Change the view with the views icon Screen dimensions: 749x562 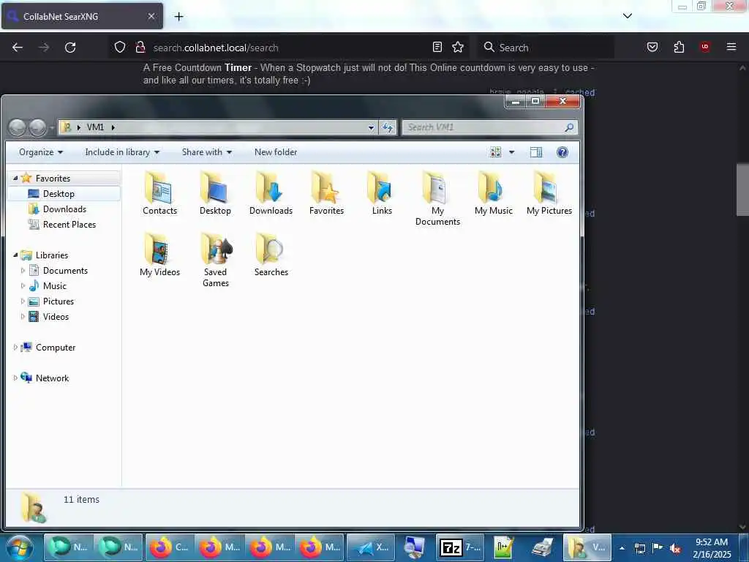[x=496, y=152]
